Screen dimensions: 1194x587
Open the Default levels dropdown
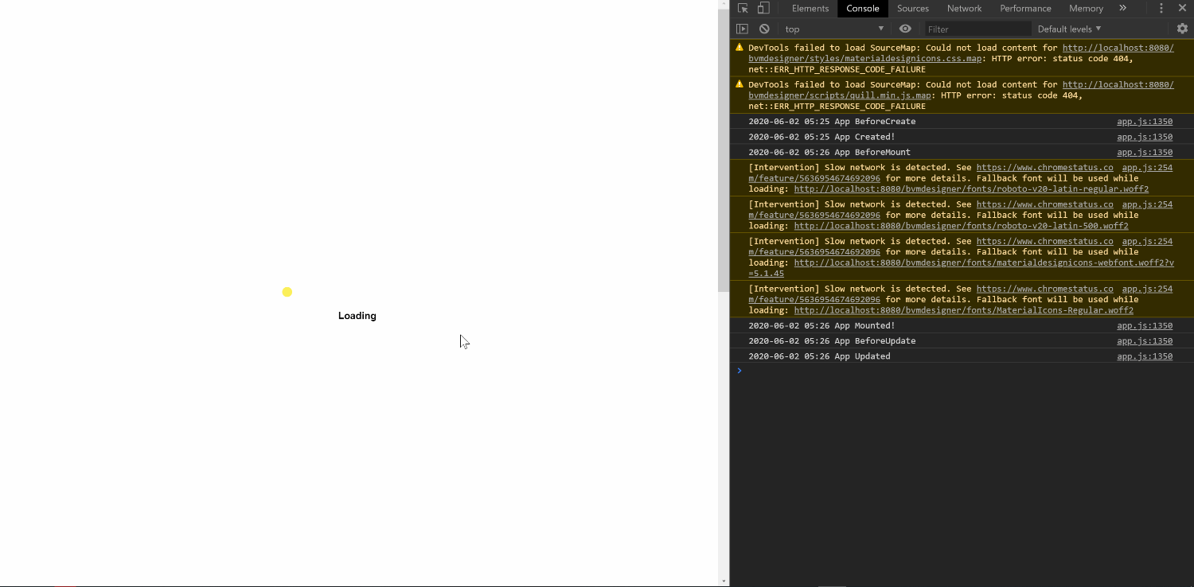tap(1069, 29)
